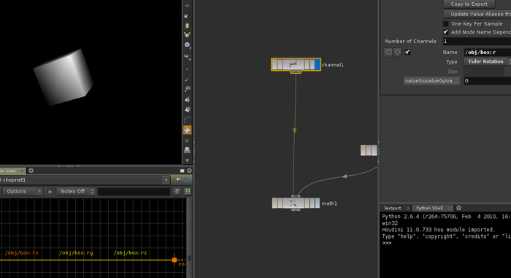Open the Euler Rotation type dropdown
This screenshot has height=278, width=511.
pos(487,61)
